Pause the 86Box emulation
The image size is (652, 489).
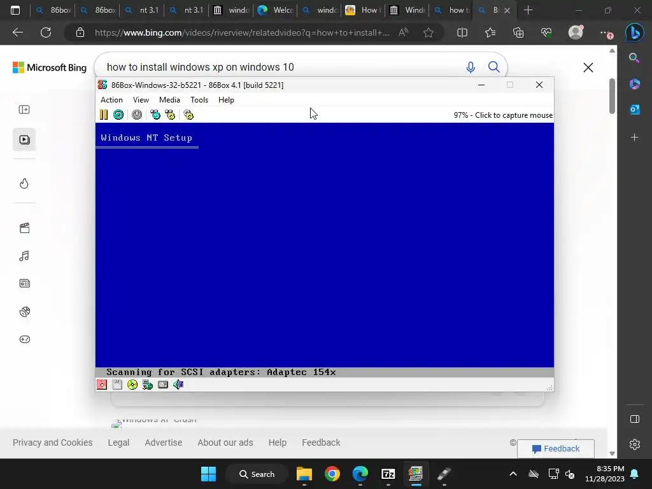104,115
